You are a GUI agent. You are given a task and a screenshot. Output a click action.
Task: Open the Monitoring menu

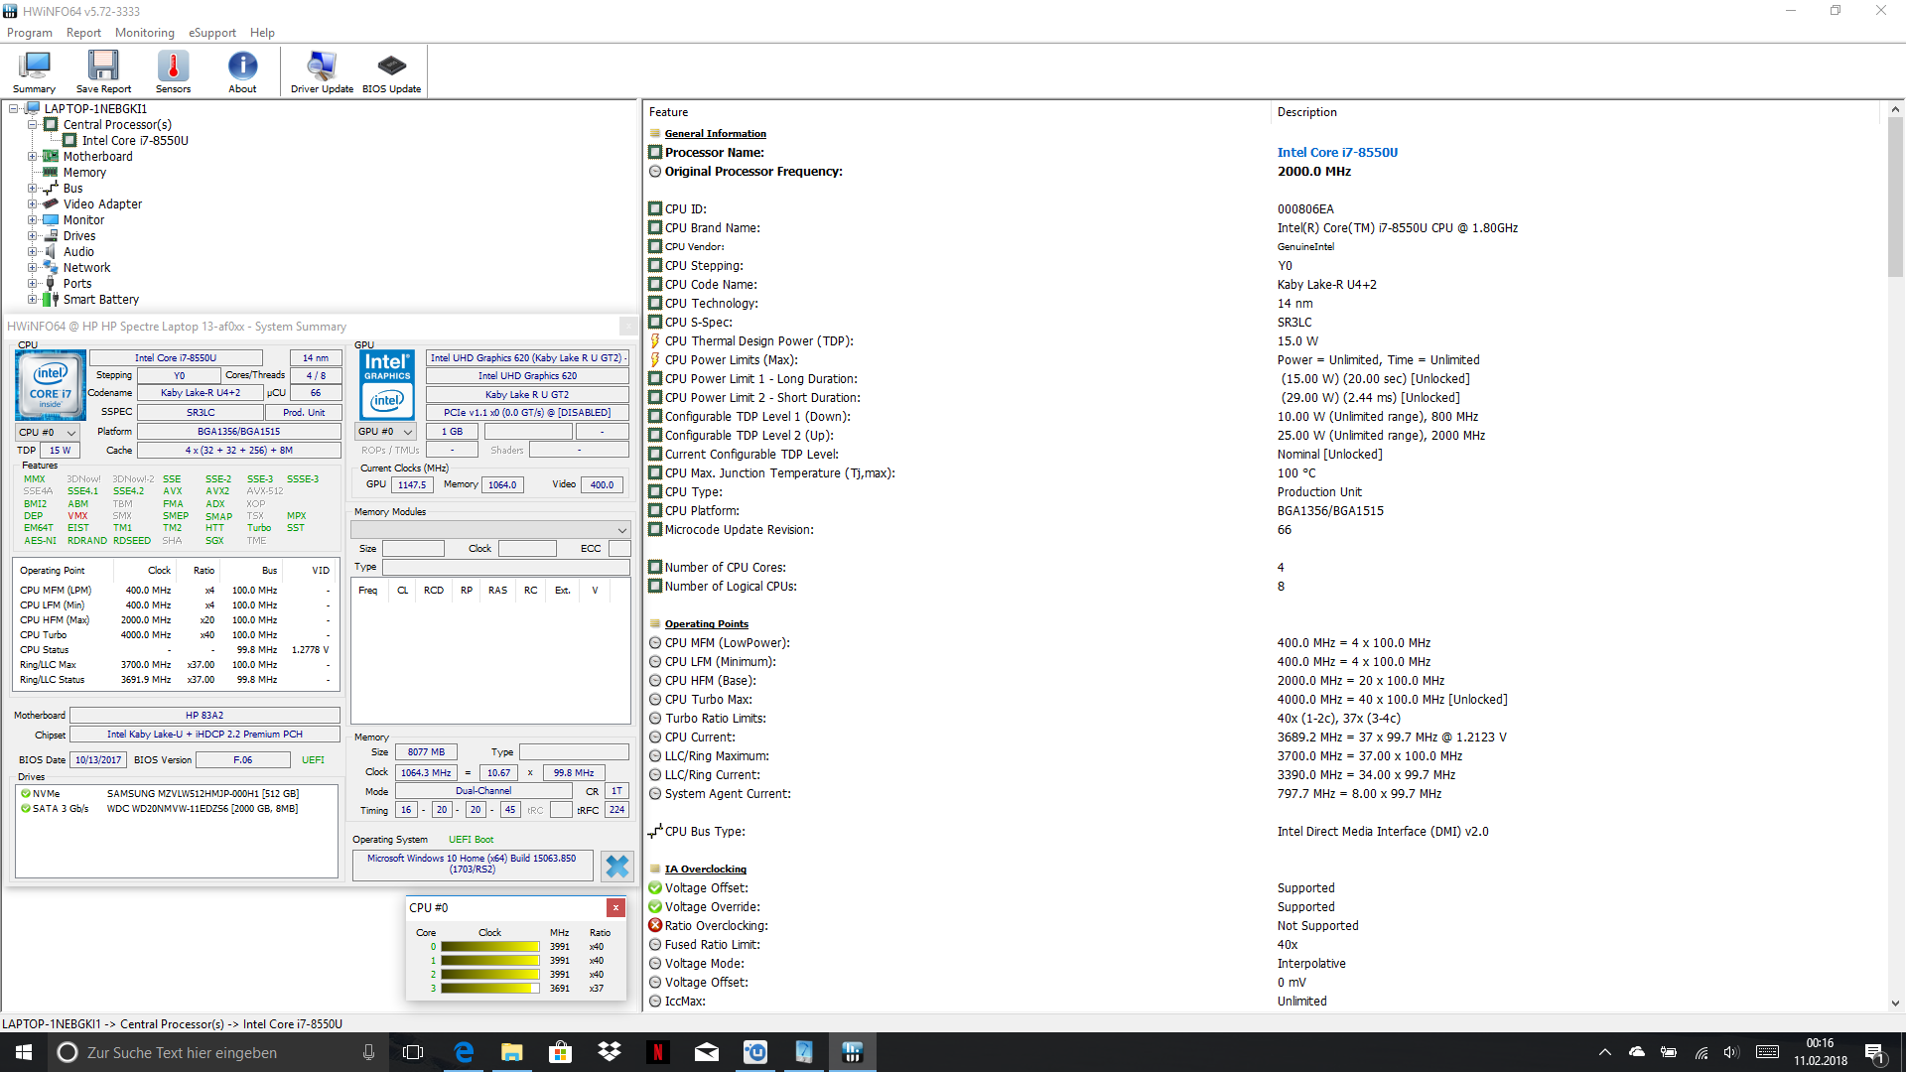(144, 33)
